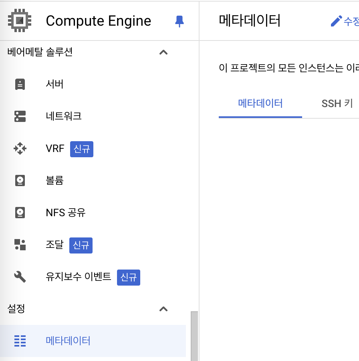Collapse the 베어메탈 솔루션 section
This screenshot has width=359, height=361.
(163, 52)
